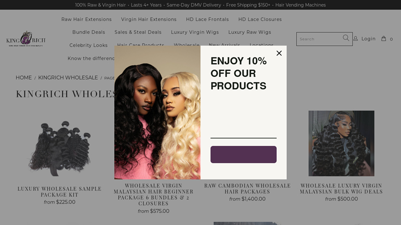
Task: Open Raw Hair Extensions menu
Action: 86,19
